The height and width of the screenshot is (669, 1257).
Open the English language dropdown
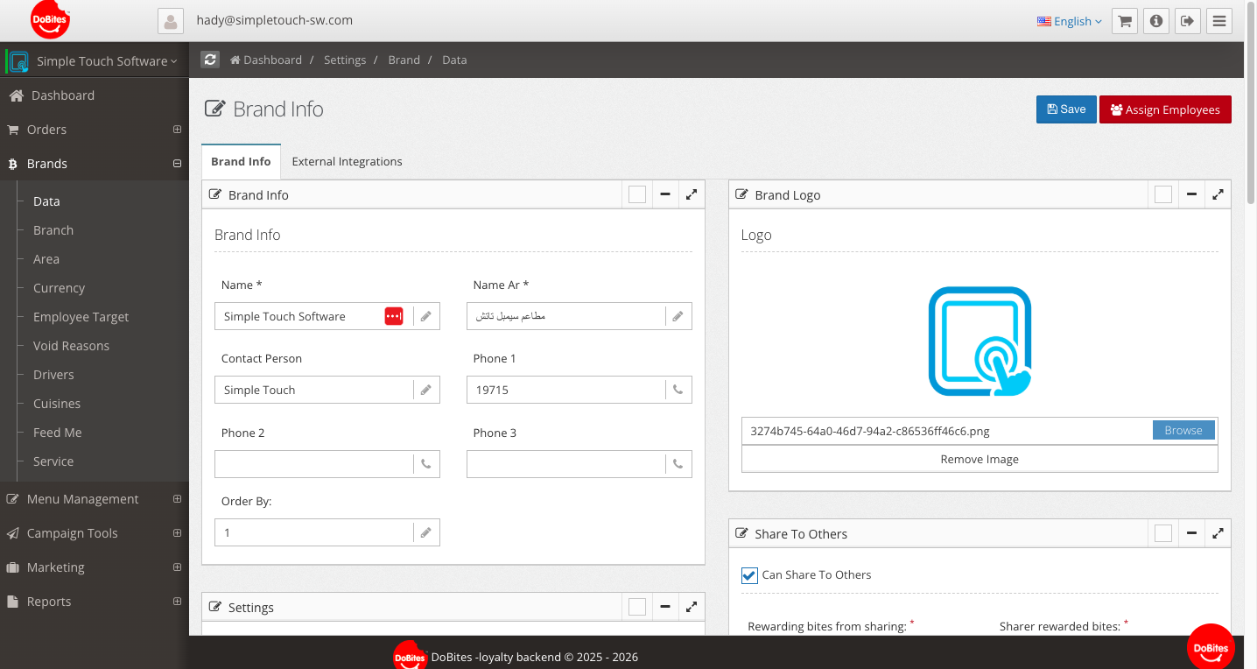[1069, 21]
